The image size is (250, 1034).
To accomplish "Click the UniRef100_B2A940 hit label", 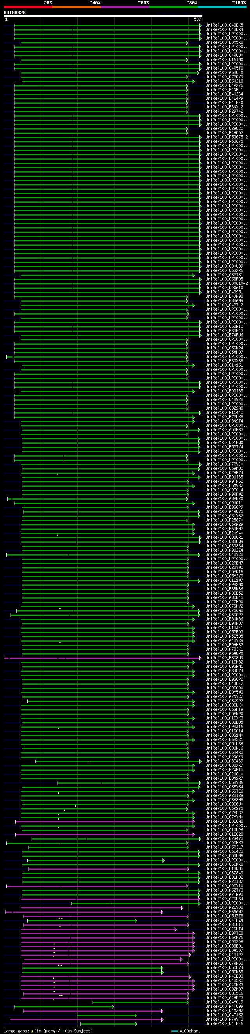I will [224, 533].
